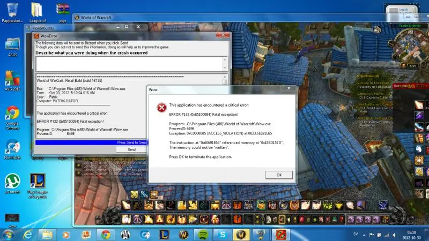Close the WowError report window
The width and height of the screenshot is (429, 241).
223,35
